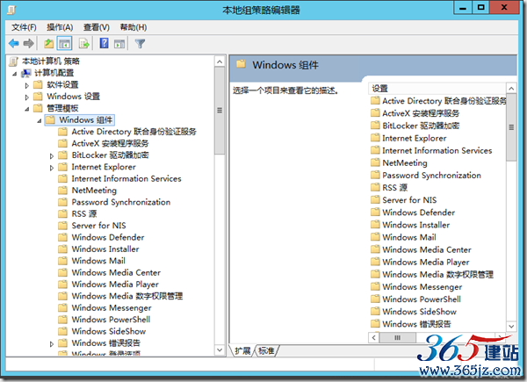The width and height of the screenshot is (527, 382).
Task: Switch to the 标准 tab
Action: pos(266,351)
